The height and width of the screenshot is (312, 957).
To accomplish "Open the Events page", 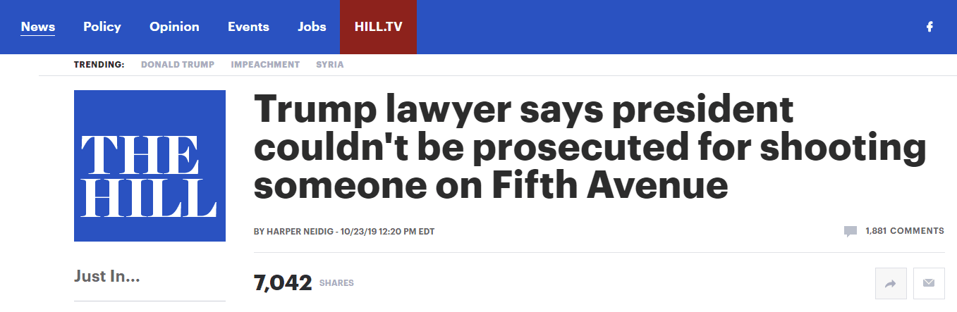I will pos(248,27).
